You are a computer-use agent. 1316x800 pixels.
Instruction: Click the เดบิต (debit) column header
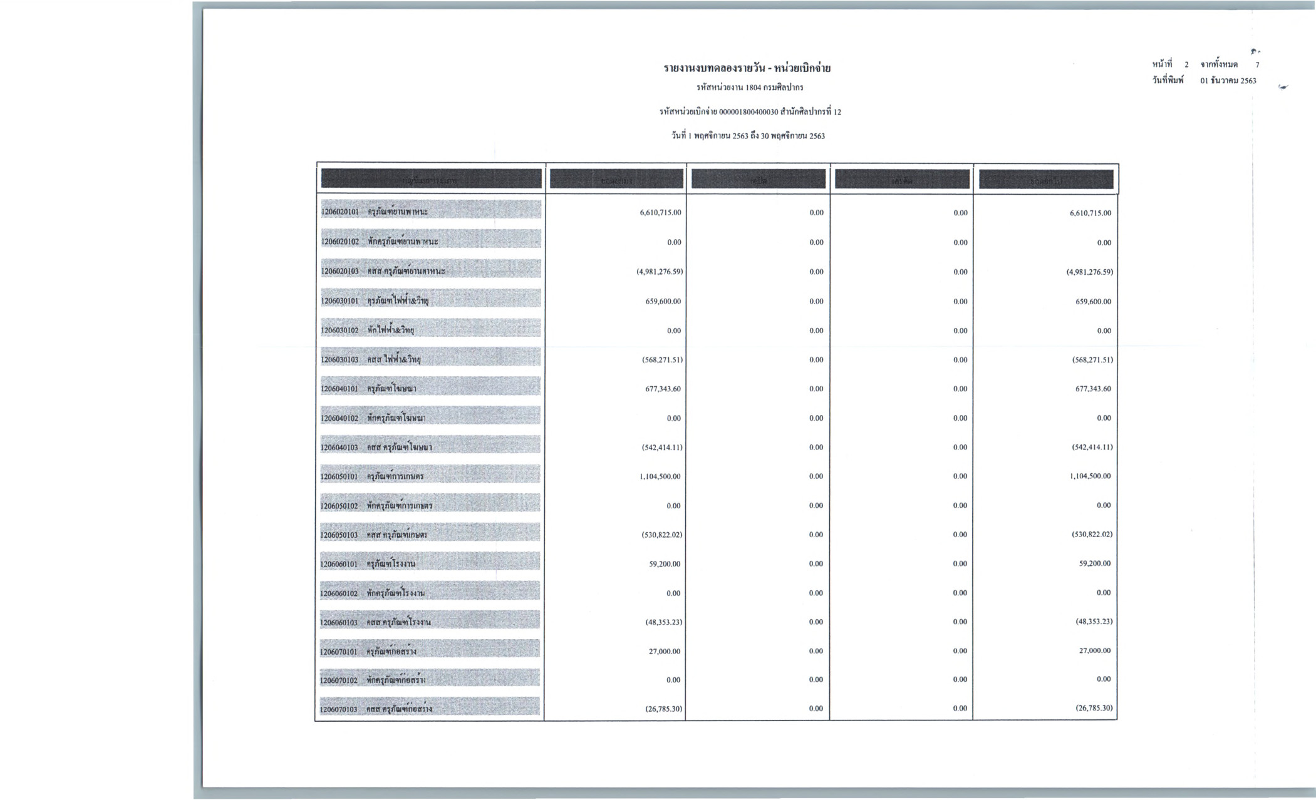(758, 180)
